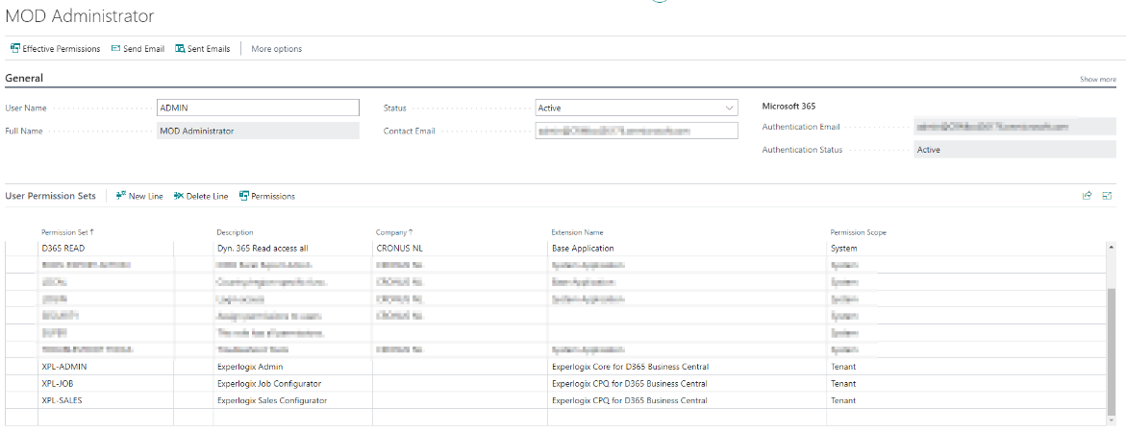
Task: Click Extension Name cell in XPL-JOB row
Action: (x=688, y=384)
